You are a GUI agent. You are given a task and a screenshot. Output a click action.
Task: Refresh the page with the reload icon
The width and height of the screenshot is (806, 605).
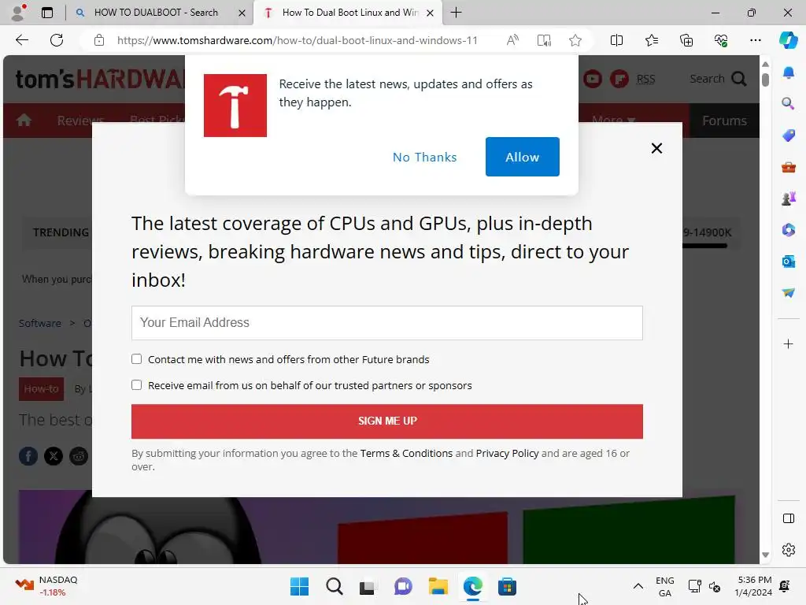pos(57,40)
